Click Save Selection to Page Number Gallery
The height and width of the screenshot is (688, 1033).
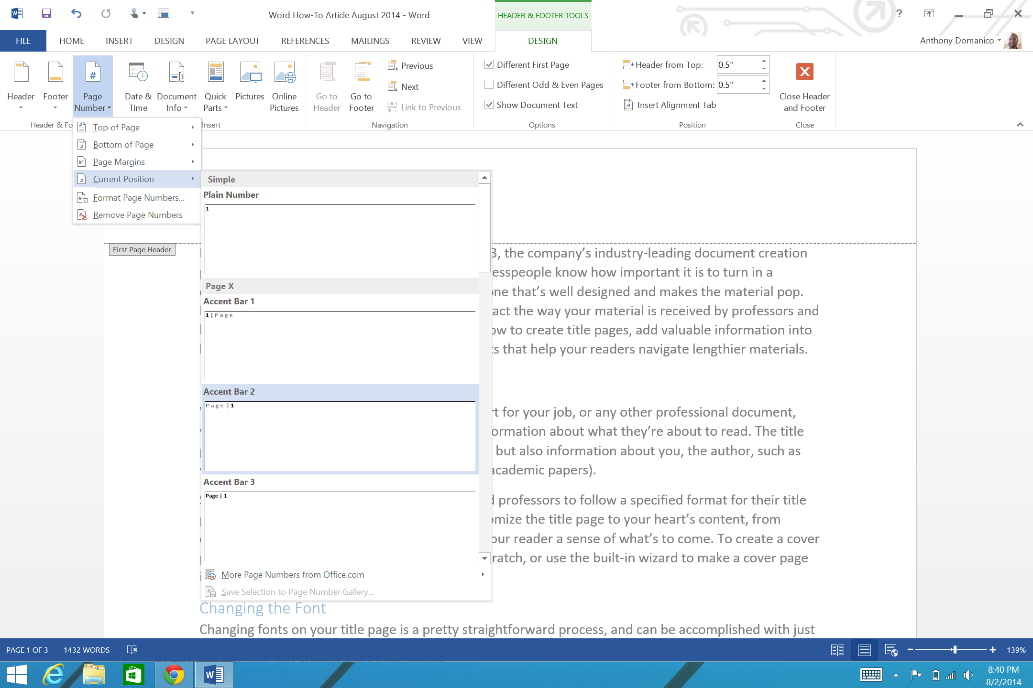pyautogui.click(x=297, y=591)
